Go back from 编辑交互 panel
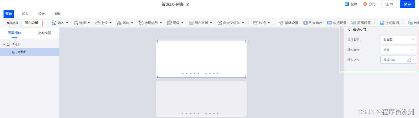The width and height of the screenshot is (419, 118). (349, 30)
